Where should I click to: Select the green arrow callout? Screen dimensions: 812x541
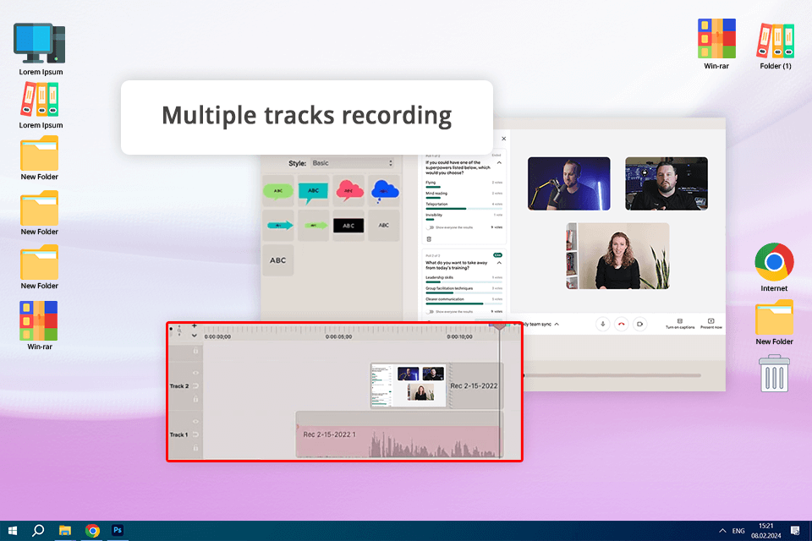click(x=313, y=225)
